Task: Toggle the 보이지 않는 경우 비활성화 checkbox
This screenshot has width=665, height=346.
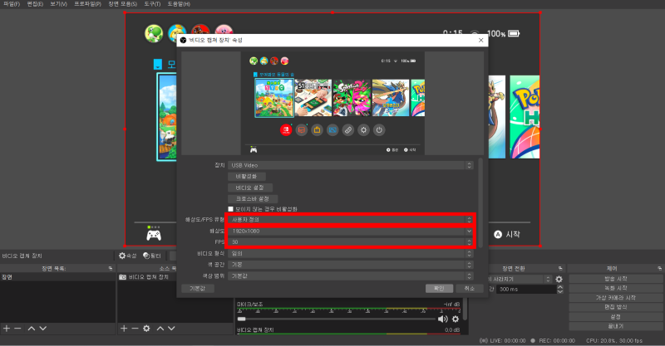Action: [231, 209]
